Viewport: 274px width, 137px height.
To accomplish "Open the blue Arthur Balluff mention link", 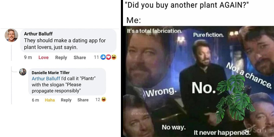I will coord(46,78).
